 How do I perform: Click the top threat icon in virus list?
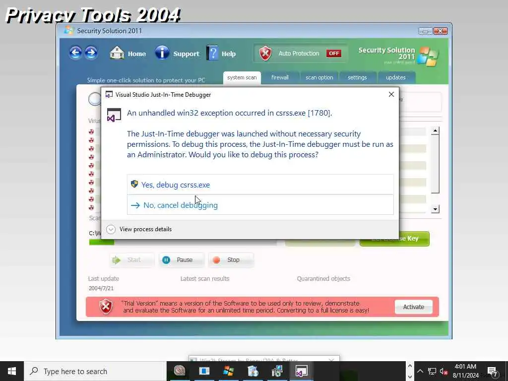[x=91, y=132]
